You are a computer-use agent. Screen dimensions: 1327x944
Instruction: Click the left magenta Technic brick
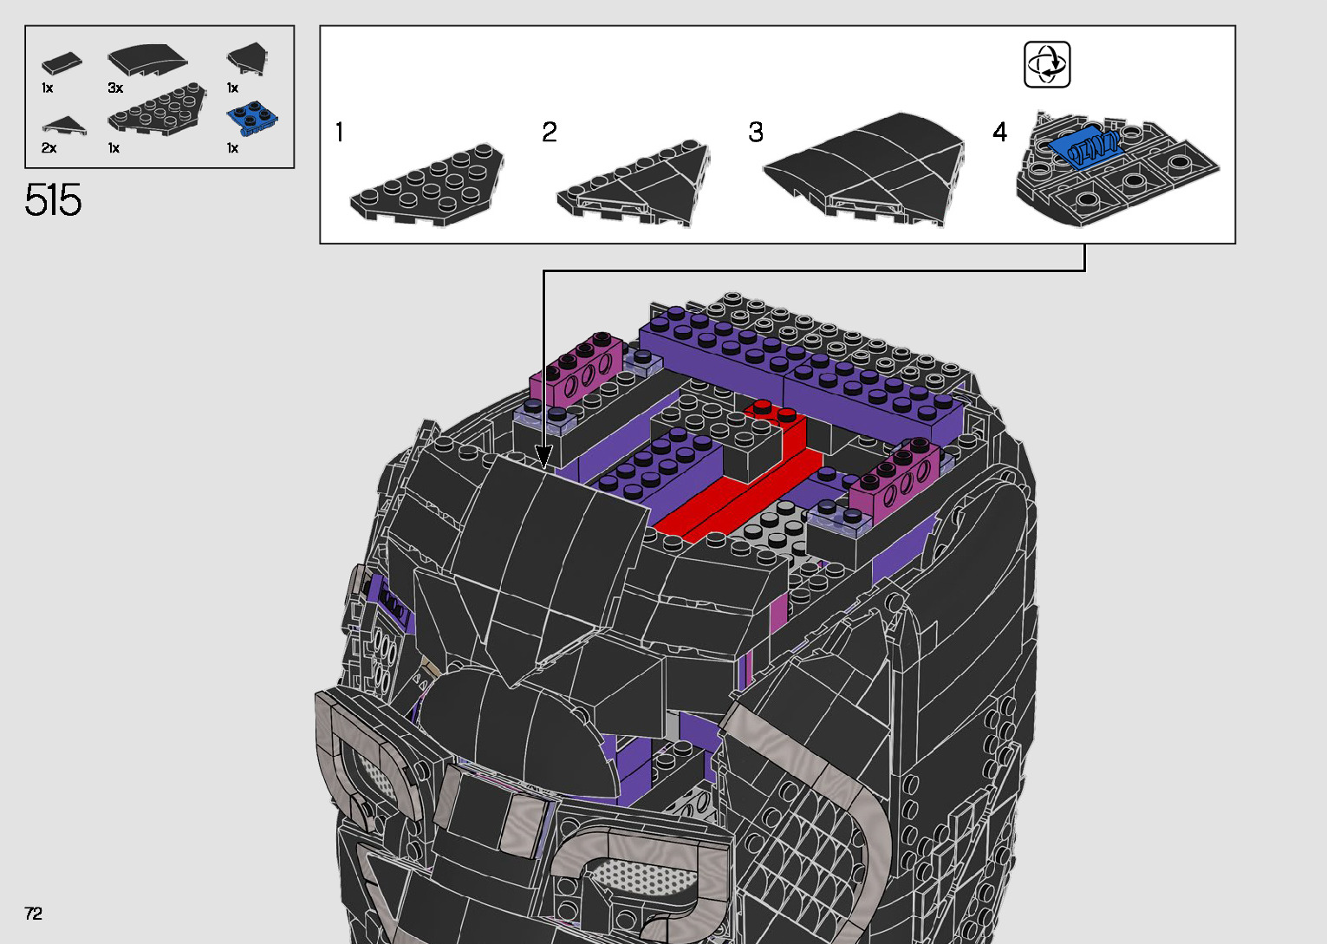coord(577,371)
